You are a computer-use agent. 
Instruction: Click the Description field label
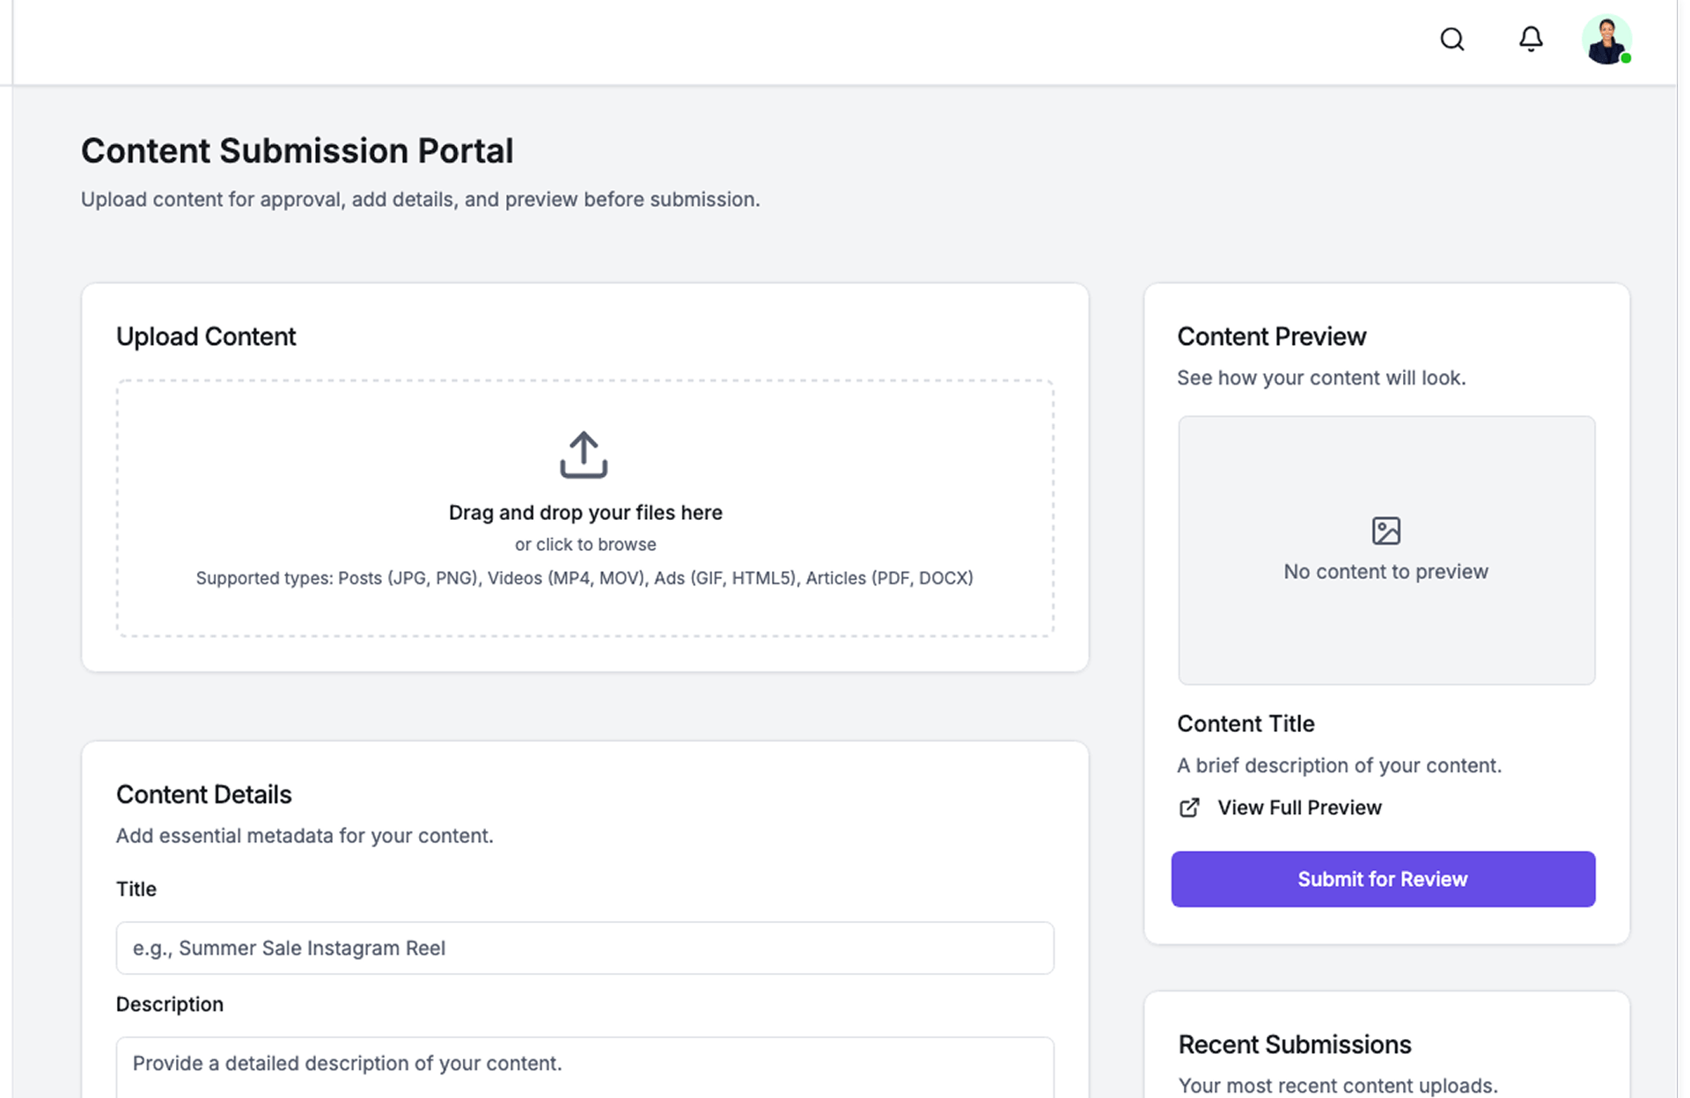170,1005
